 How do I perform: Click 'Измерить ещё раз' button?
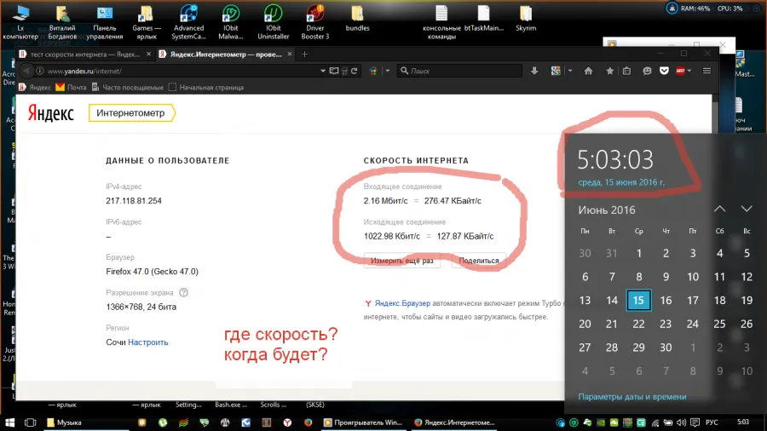402,261
